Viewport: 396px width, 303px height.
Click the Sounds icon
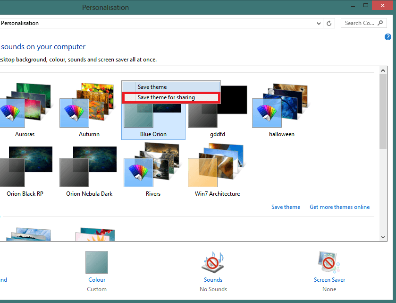click(x=213, y=262)
